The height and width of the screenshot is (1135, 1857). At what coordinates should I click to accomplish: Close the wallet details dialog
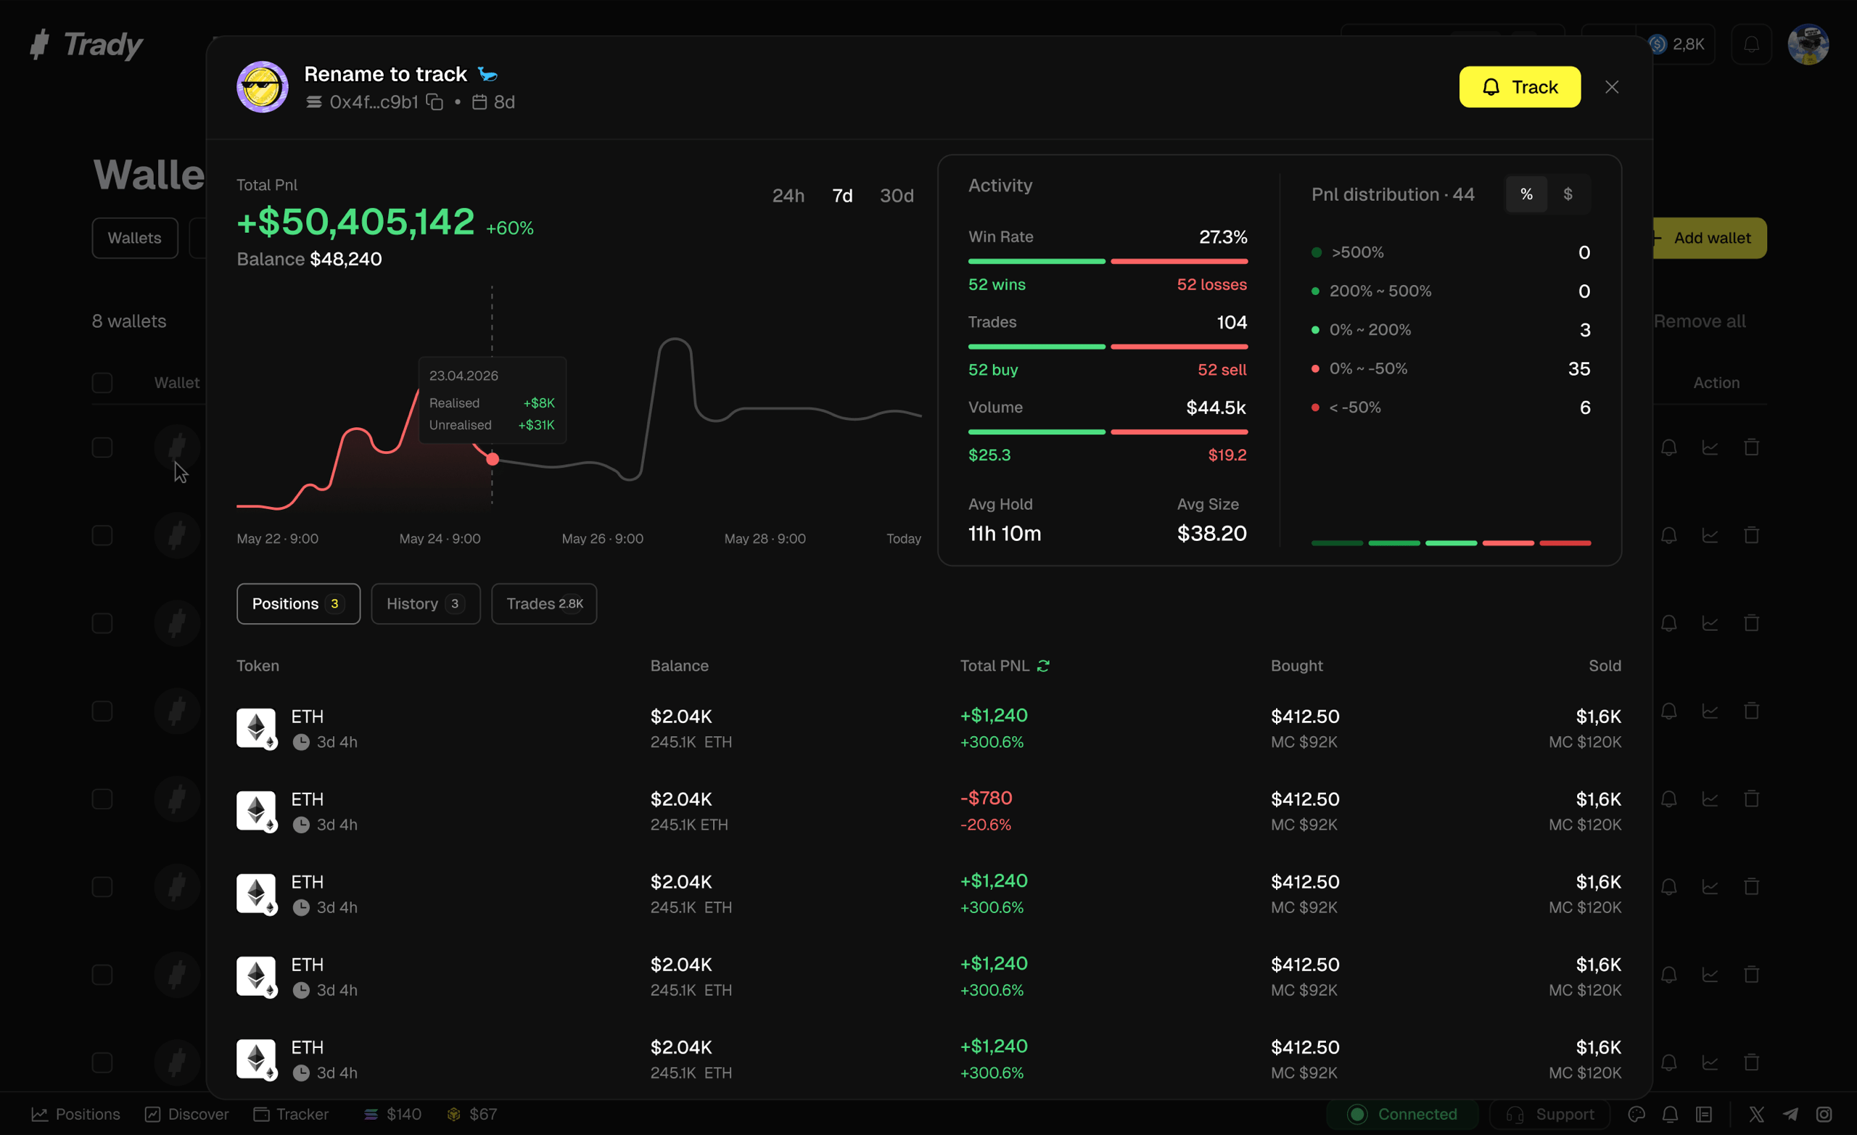click(x=1612, y=87)
